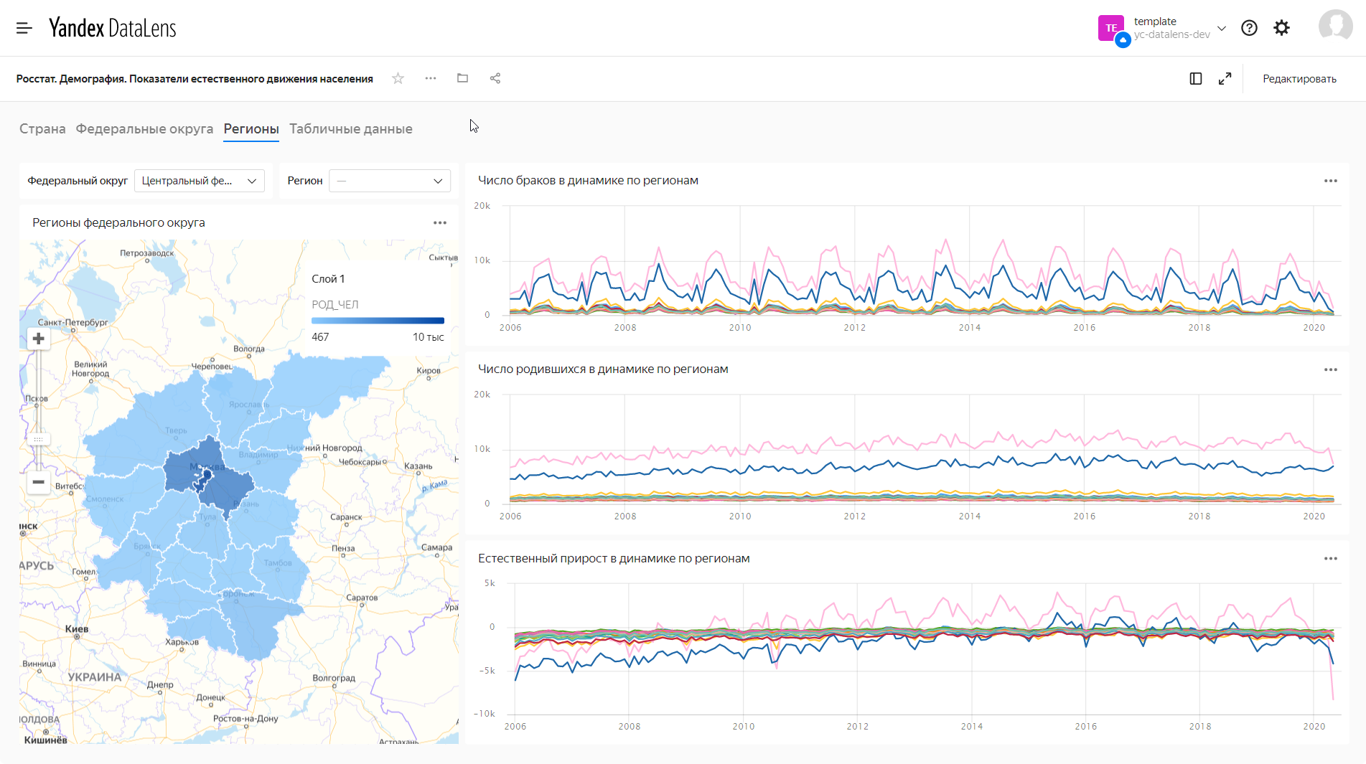The width and height of the screenshot is (1366, 764).
Task: Click the dashboard title text
Action: tap(195, 79)
